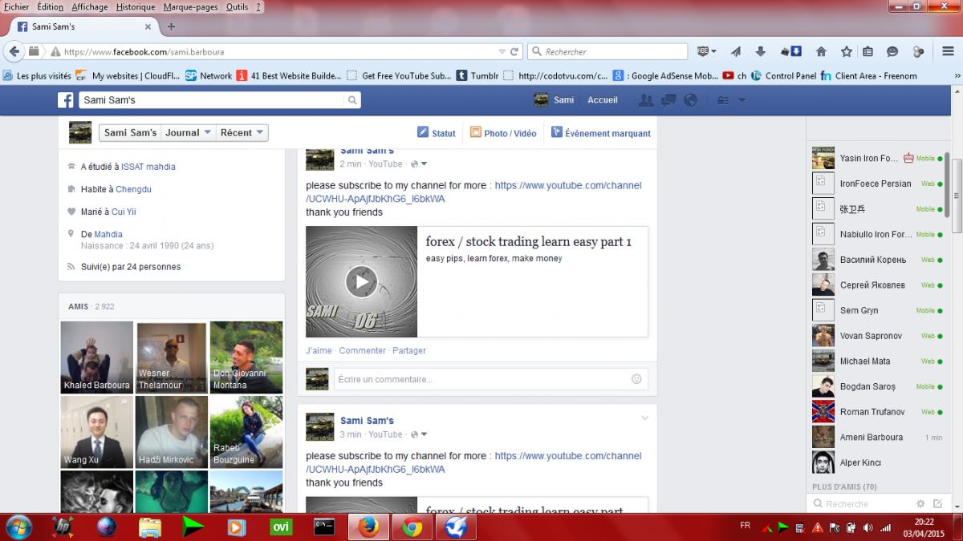
Task: Click the Rechercher field in Firefox toolbar
Action: coord(607,51)
